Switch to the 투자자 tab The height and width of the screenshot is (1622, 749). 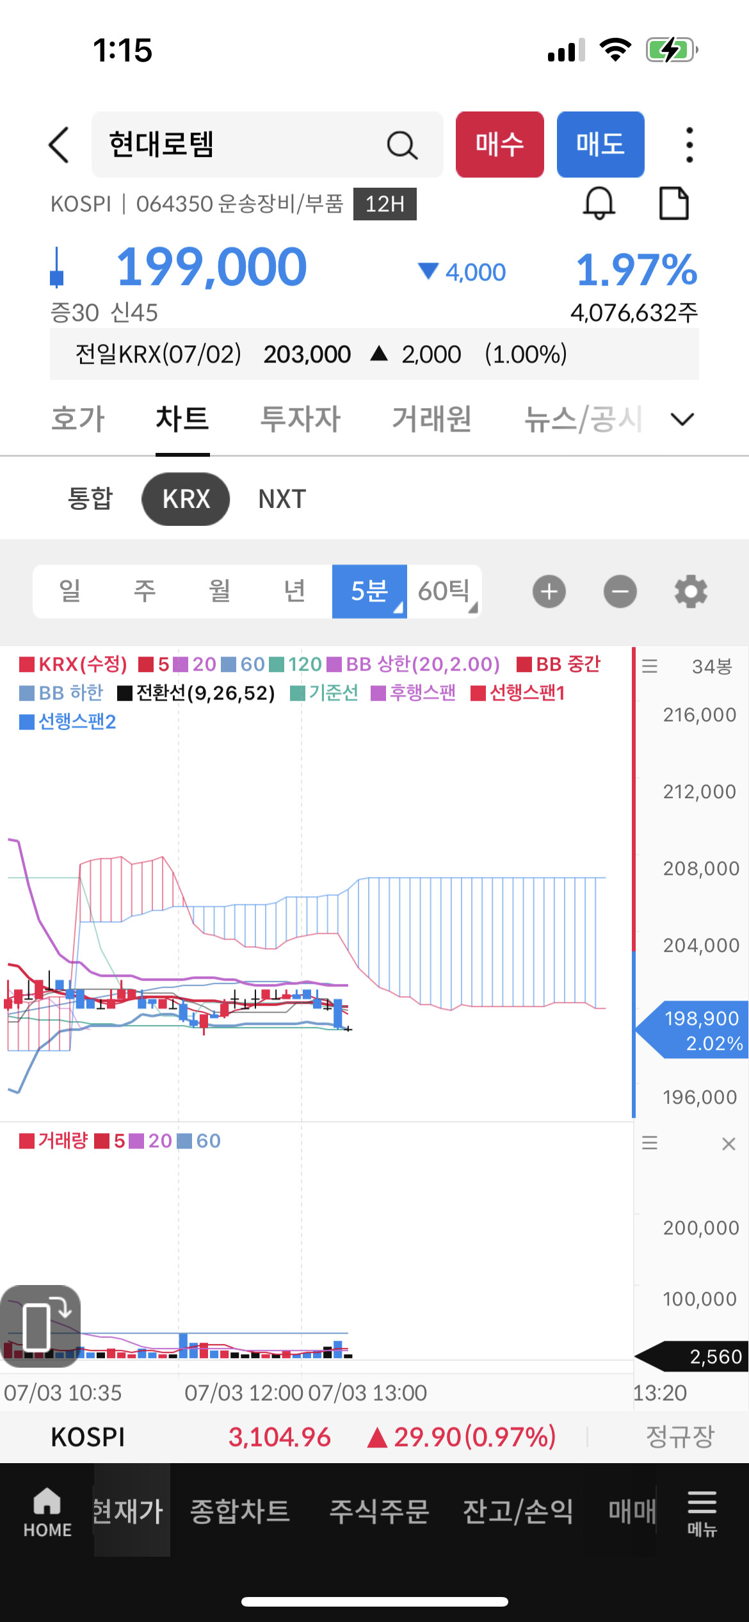pyautogui.click(x=300, y=420)
